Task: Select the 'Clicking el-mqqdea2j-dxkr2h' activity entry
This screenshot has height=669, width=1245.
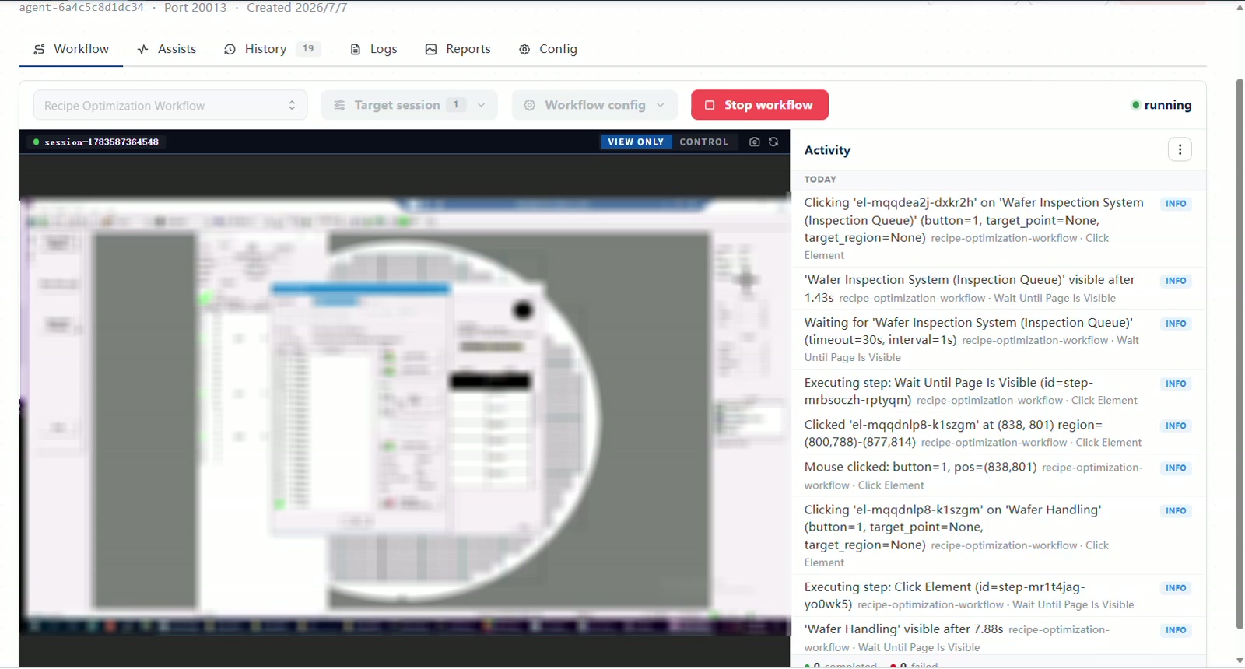Action: (998, 229)
